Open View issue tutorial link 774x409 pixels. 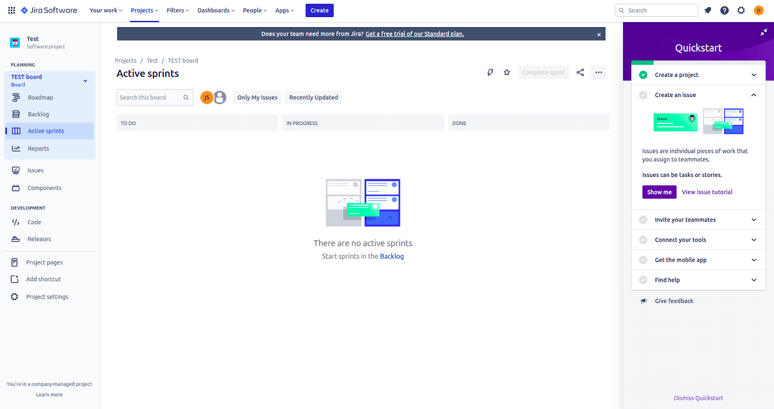tap(707, 192)
